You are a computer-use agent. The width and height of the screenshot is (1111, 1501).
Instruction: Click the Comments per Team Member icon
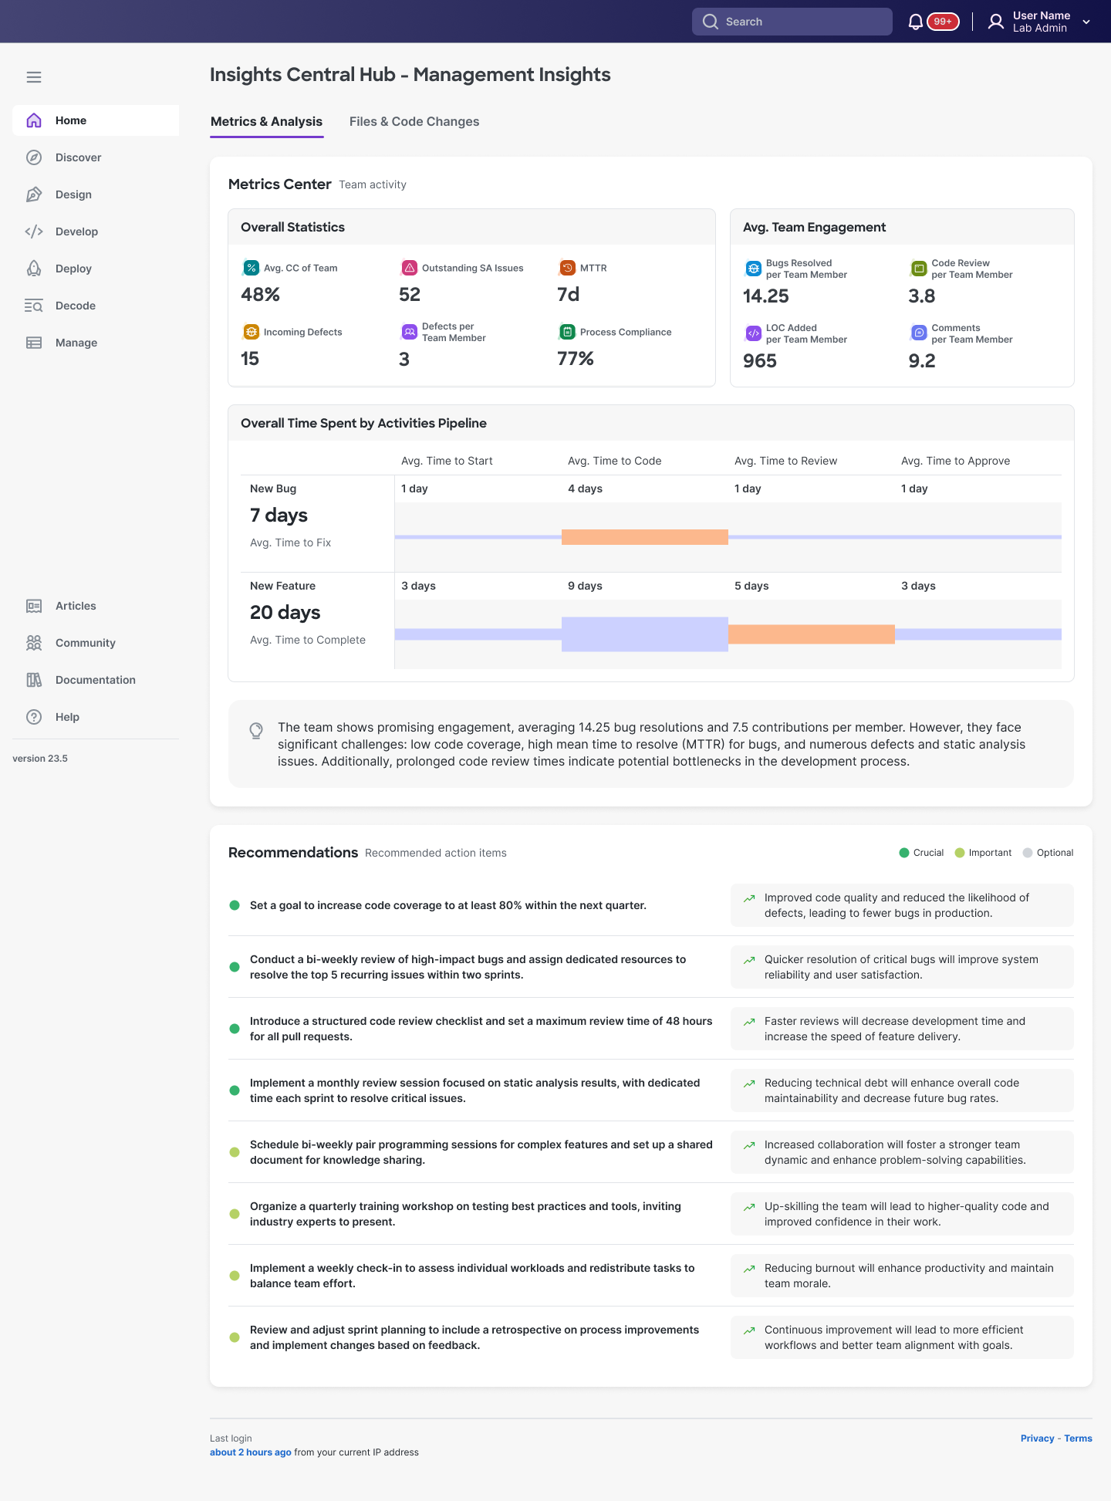(x=919, y=333)
